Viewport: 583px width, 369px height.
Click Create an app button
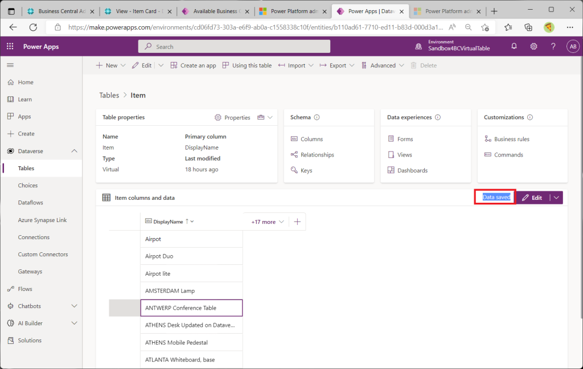(x=194, y=65)
